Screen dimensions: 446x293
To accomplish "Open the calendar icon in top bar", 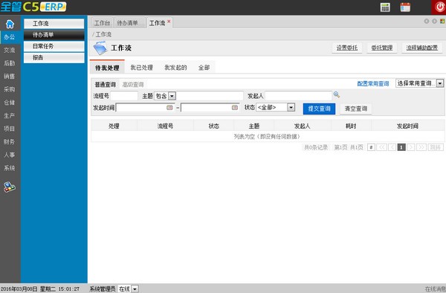I will tap(405, 7).
